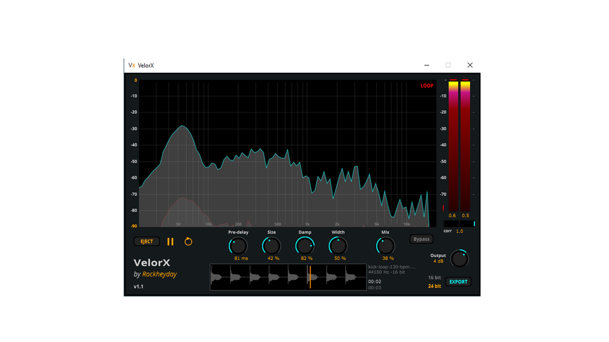The height and width of the screenshot is (342, 609).
Task: Close the VelorX window
Action: tap(470, 65)
